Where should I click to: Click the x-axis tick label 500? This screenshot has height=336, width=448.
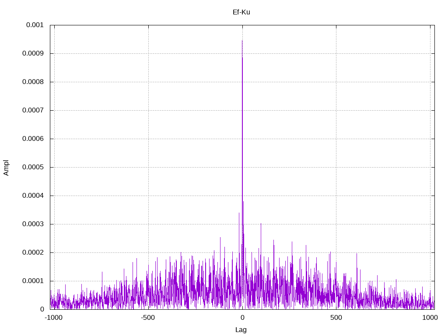[x=336, y=318]
